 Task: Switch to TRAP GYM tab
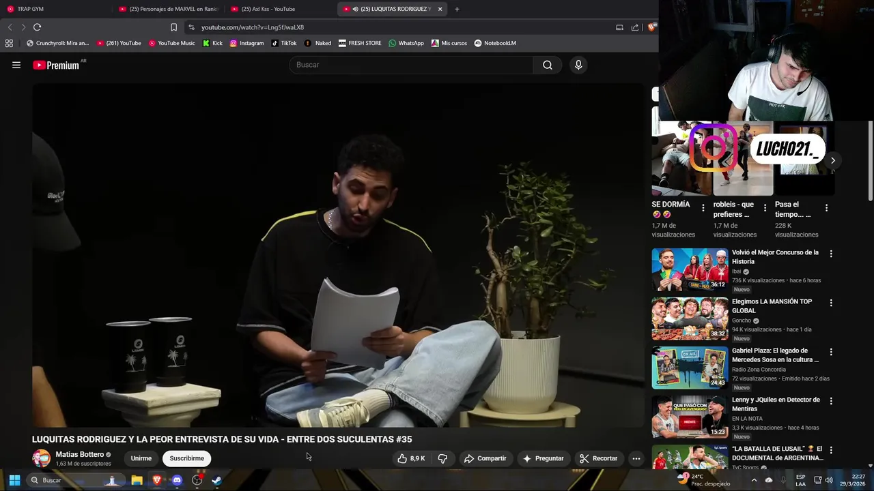click(x=56, y=9)
